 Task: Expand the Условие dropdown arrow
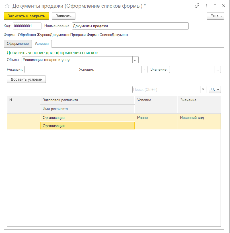click(x=144, y=70)
